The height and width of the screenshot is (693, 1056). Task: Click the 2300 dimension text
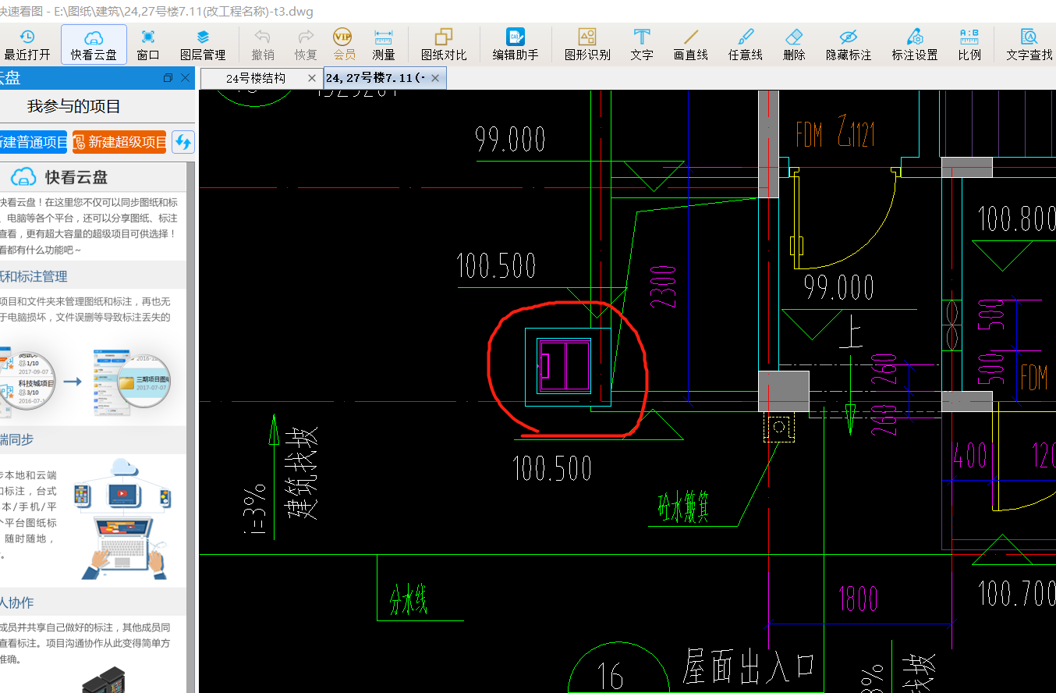tap(663, 287)
